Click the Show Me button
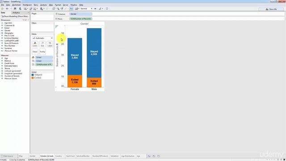Viewport: 286px width, 161px height. (x=271, y=9)
